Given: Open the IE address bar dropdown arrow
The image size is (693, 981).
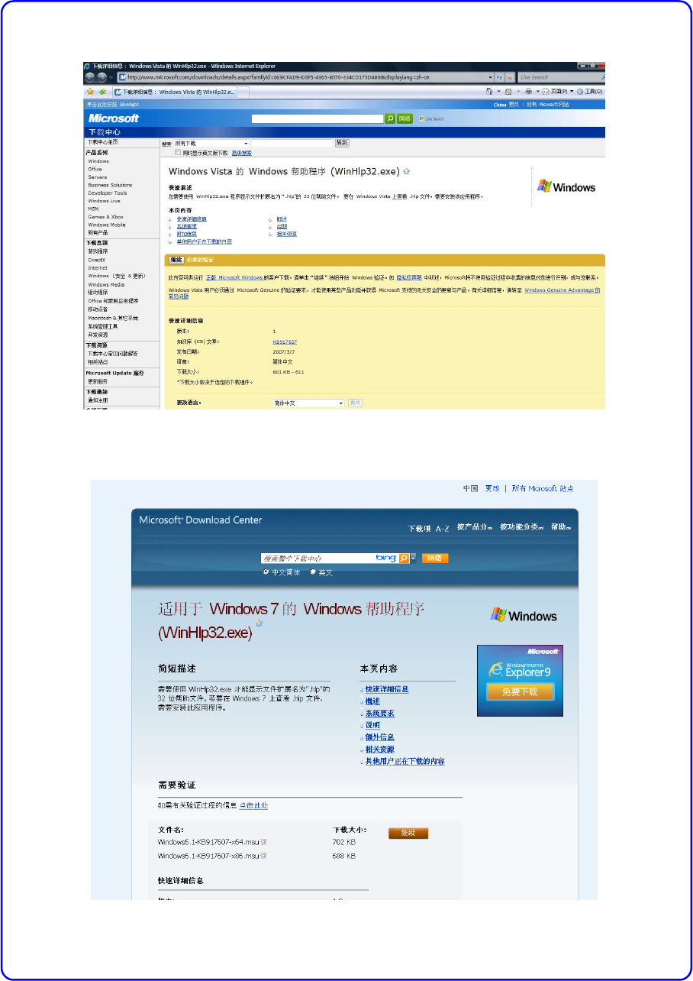Looking at the screenshot, I should click(490, 77).
